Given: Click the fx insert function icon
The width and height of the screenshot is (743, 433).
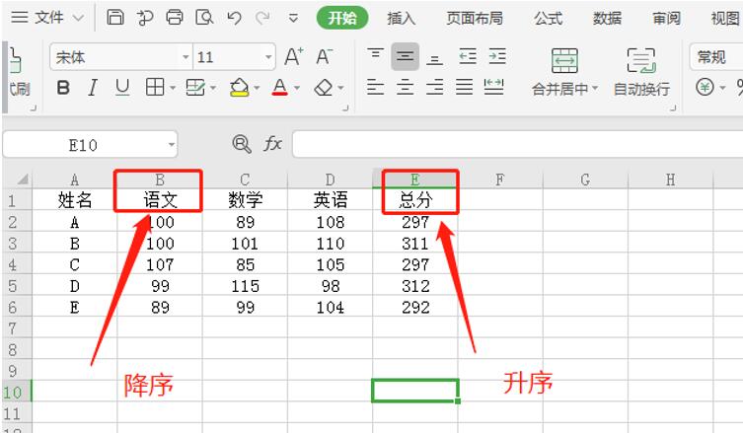Looking at the screenshot, I should 272,144.
